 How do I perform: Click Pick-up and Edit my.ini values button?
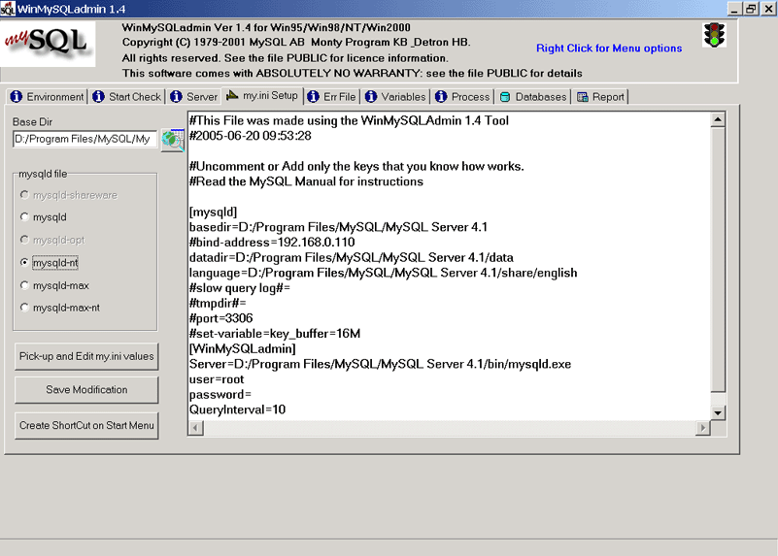(86, 356)
